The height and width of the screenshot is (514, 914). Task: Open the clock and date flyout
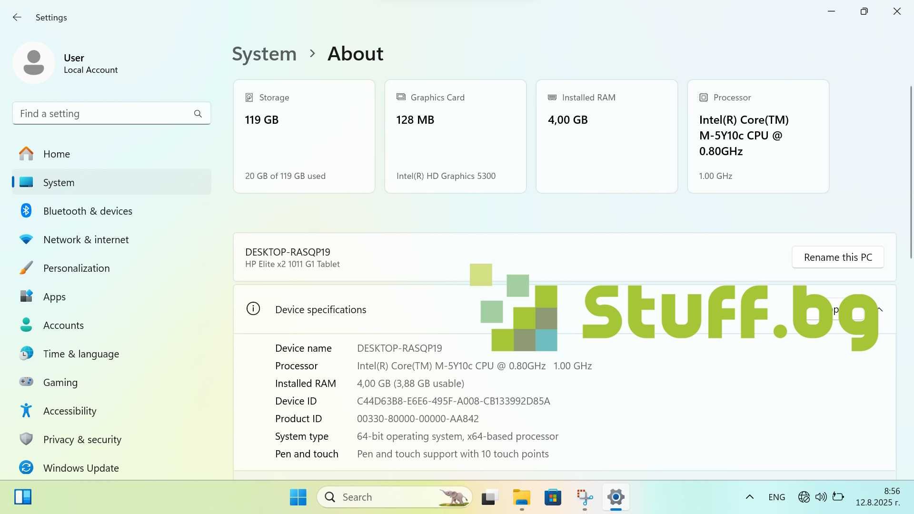(877, 497)
